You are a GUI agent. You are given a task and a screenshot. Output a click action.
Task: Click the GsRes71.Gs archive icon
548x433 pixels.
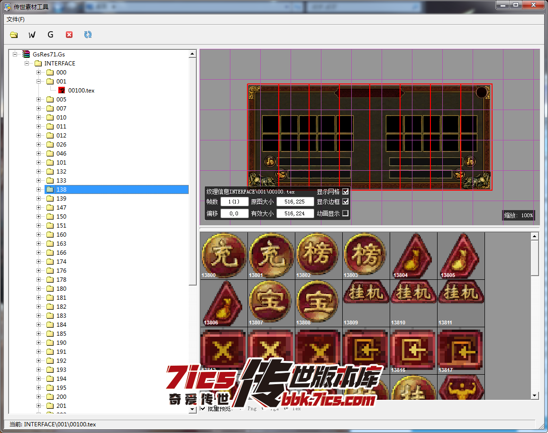(x=26, y=54)
